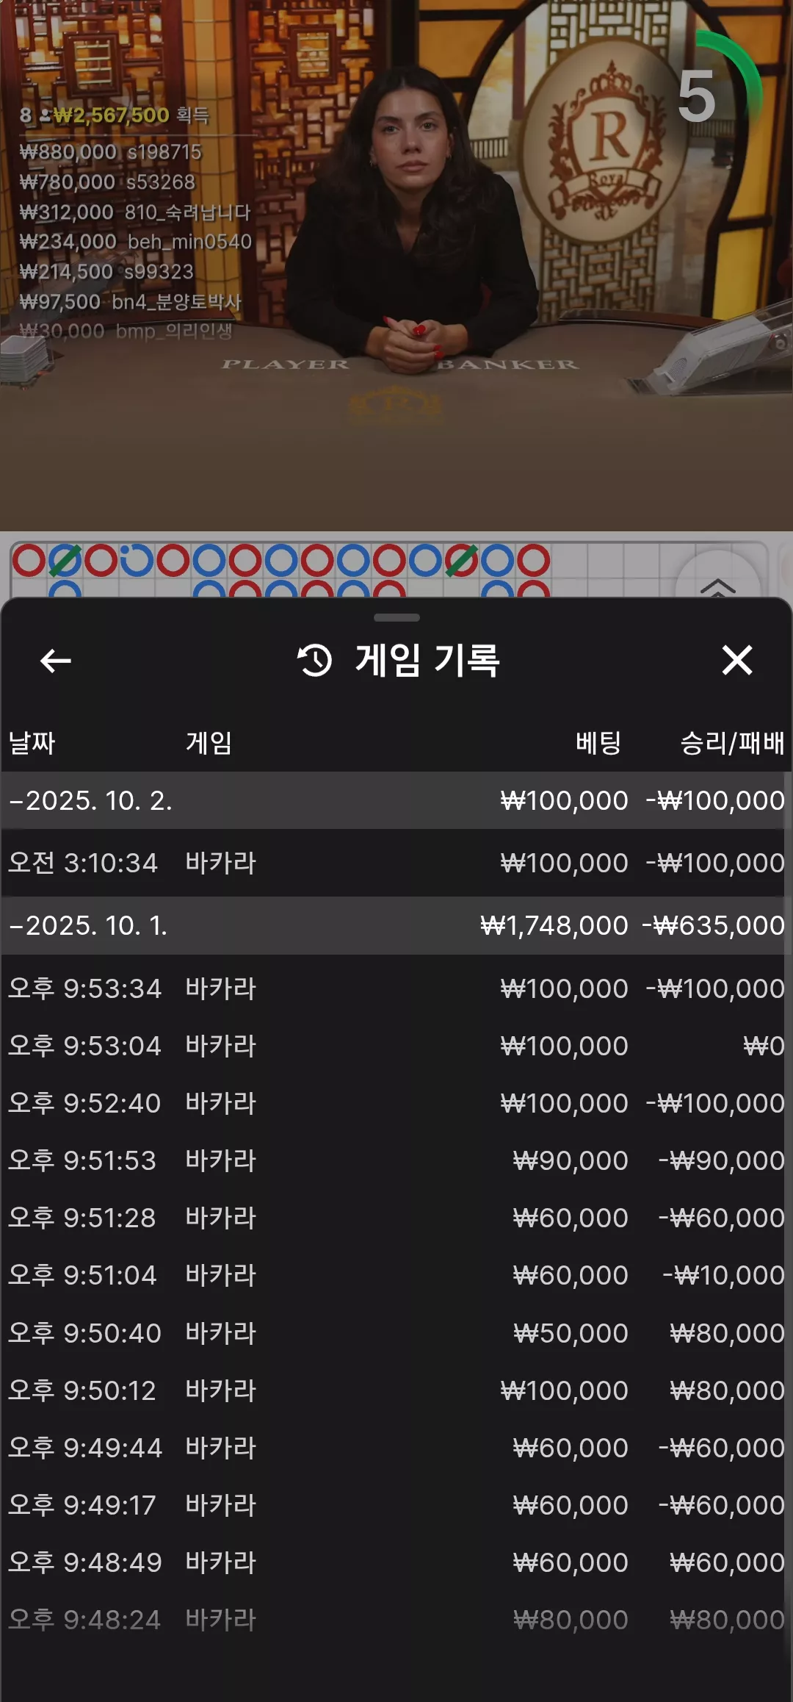Viewport: 793px width, 1702px height.
Task: Click the countdown timer showing 5
Action: (x=697, y=96)
